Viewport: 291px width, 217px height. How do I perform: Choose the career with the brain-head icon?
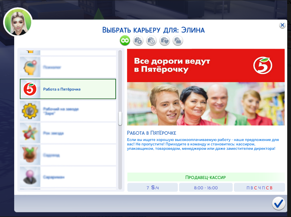[68, 67]
